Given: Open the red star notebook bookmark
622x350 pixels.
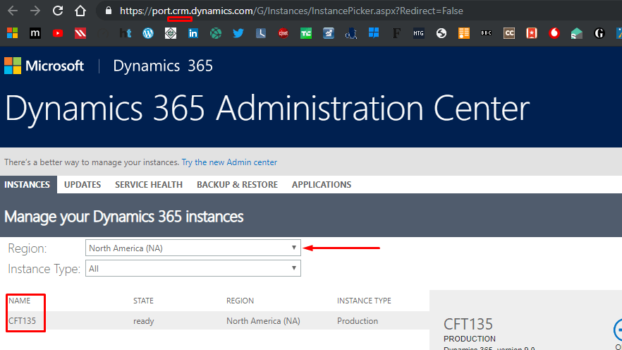Looking at the screenshot, I should [x=532, y=33].
